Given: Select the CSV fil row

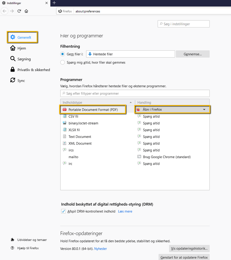Looking at the screenshot, I should click(x=135, y=117).
